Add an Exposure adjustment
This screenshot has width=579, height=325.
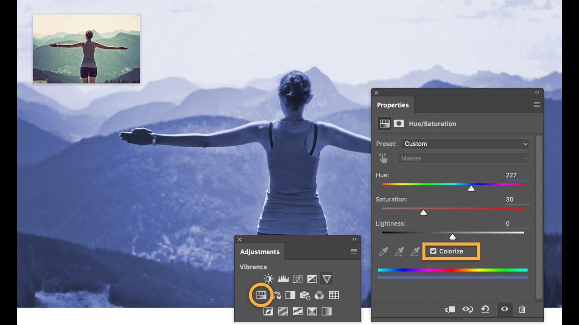(312, 279)
